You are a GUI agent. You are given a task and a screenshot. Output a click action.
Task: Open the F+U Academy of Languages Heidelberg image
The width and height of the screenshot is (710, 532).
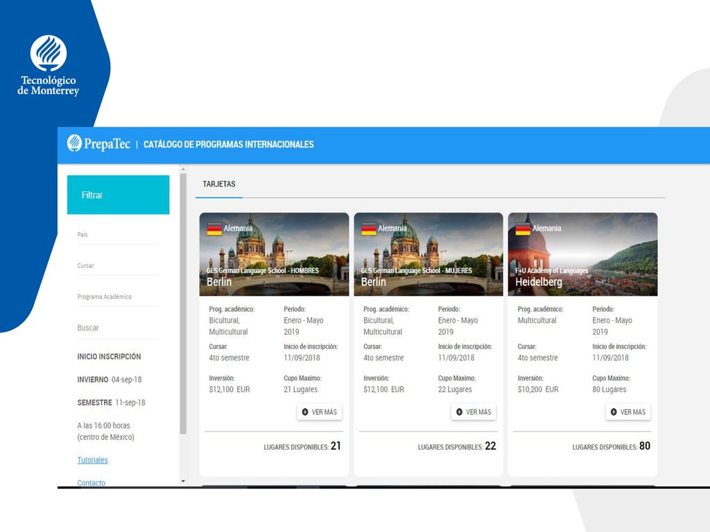click(x=582, y=254)
